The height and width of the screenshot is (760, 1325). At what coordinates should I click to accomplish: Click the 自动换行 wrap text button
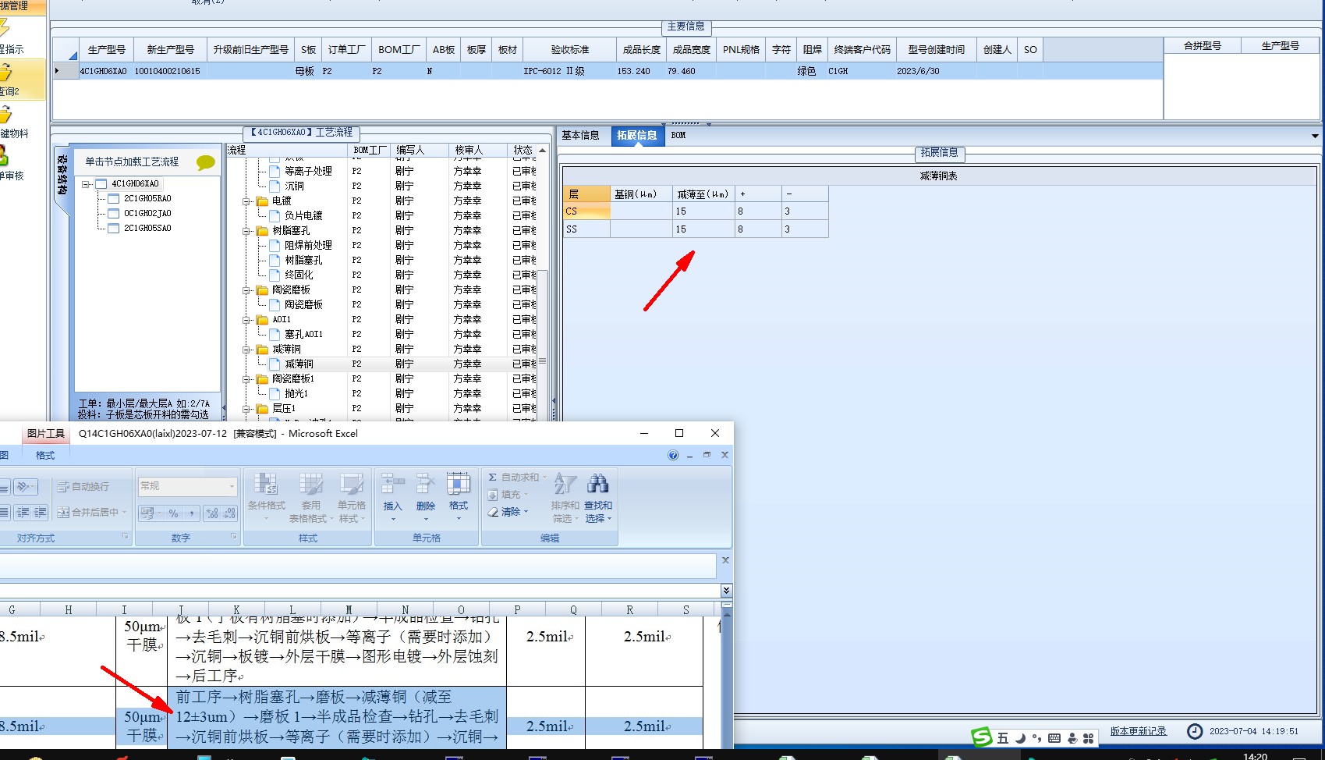pos(83,487)
